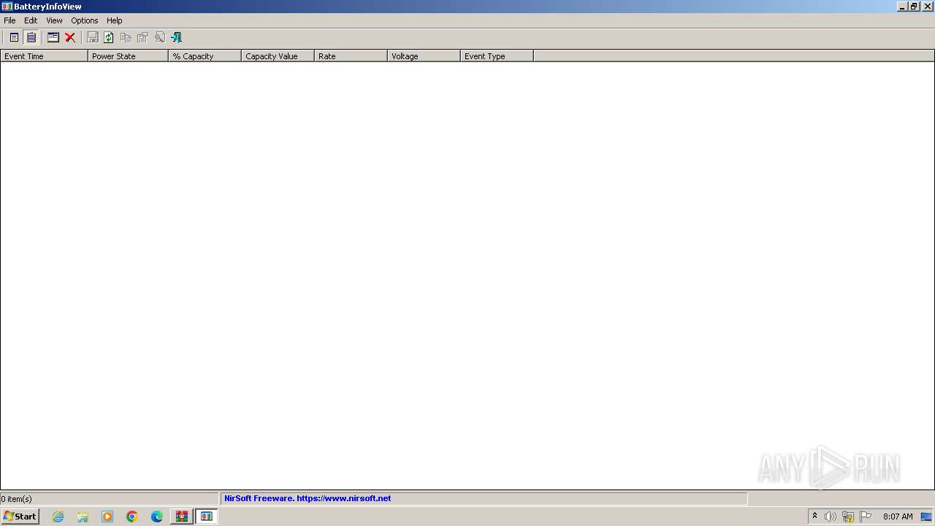The height and width of the screenshot is (526, 935).
Task: Switch to the WinRAR taskbar button
Action: pyautogui.click(x=181, y=517)
